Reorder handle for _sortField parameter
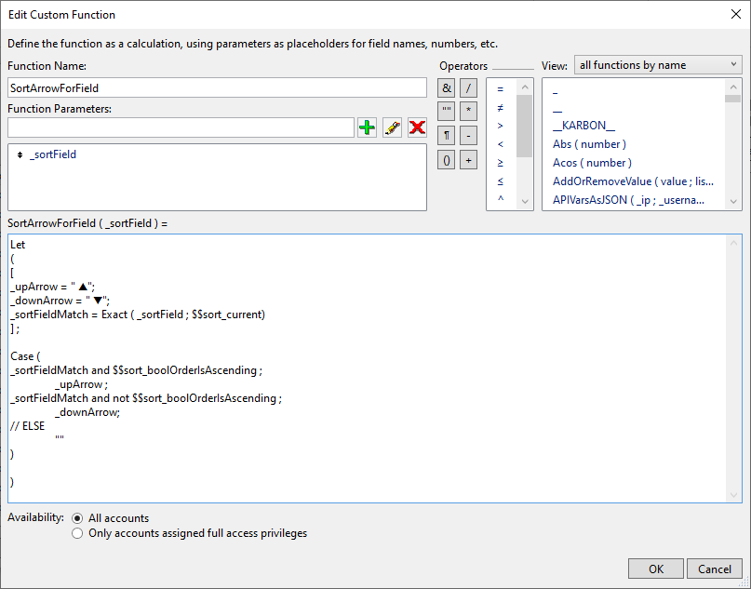 click(20, 154)
